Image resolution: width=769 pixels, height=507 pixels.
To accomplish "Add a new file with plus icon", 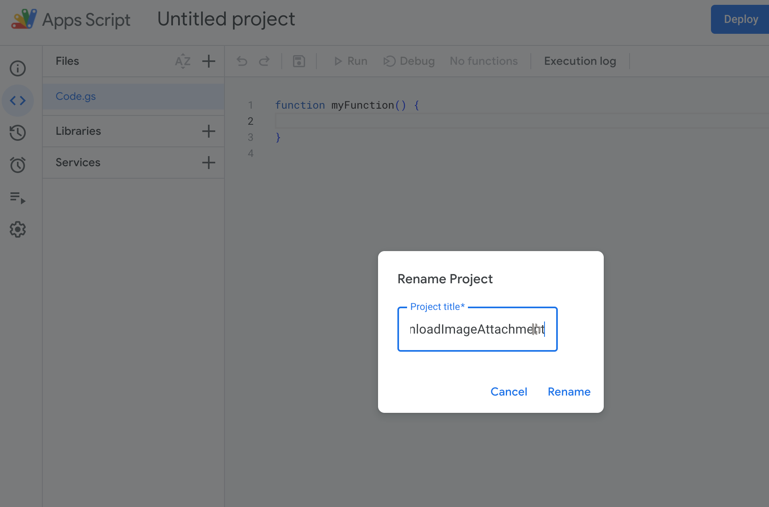I will pos(208,61).
